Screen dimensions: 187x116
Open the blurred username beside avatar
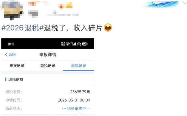coord(50,4)
